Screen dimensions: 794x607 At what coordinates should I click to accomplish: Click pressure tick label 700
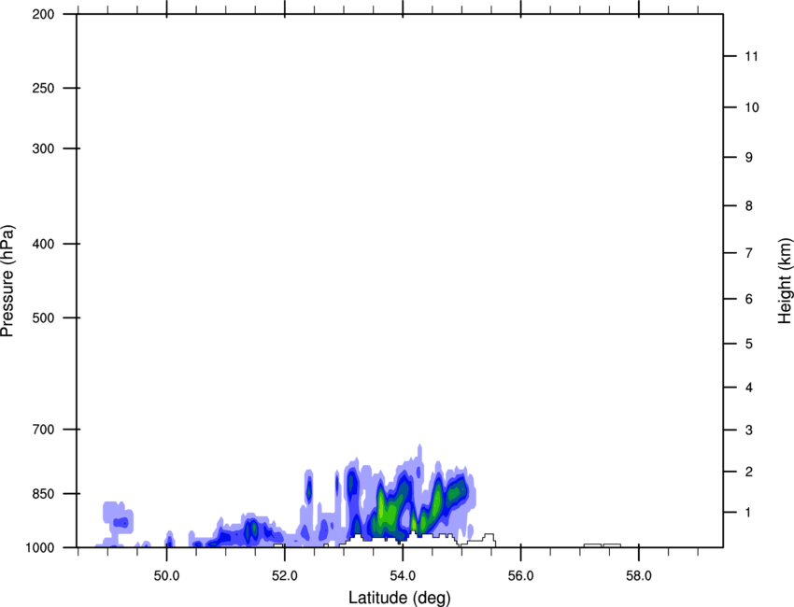point(43,430)
